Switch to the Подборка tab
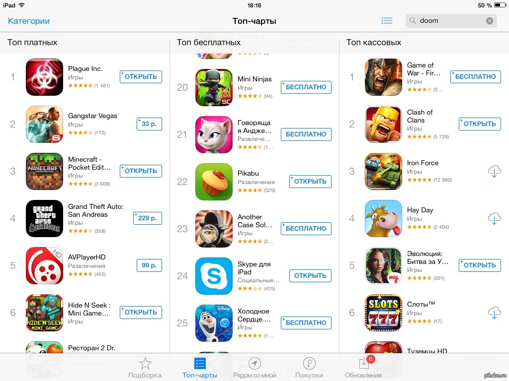The height and width of the screenshot is (381, 509). (x=145, y=368)
